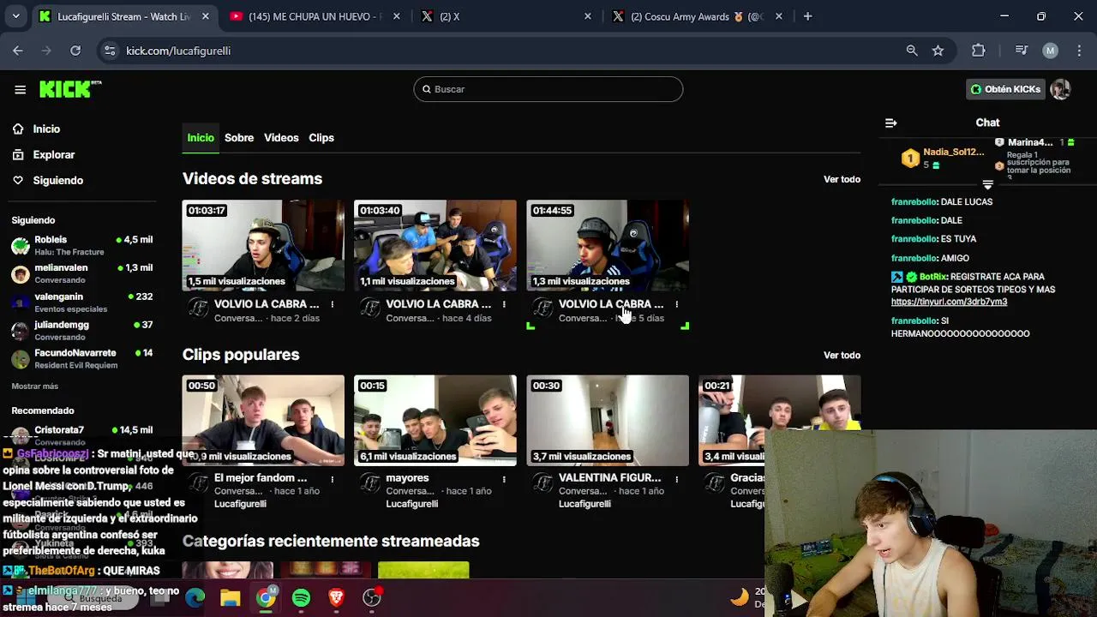Screen dimensions: 1097x617
Task: Open Spotify from the taskbar
Action: point(301,597)
